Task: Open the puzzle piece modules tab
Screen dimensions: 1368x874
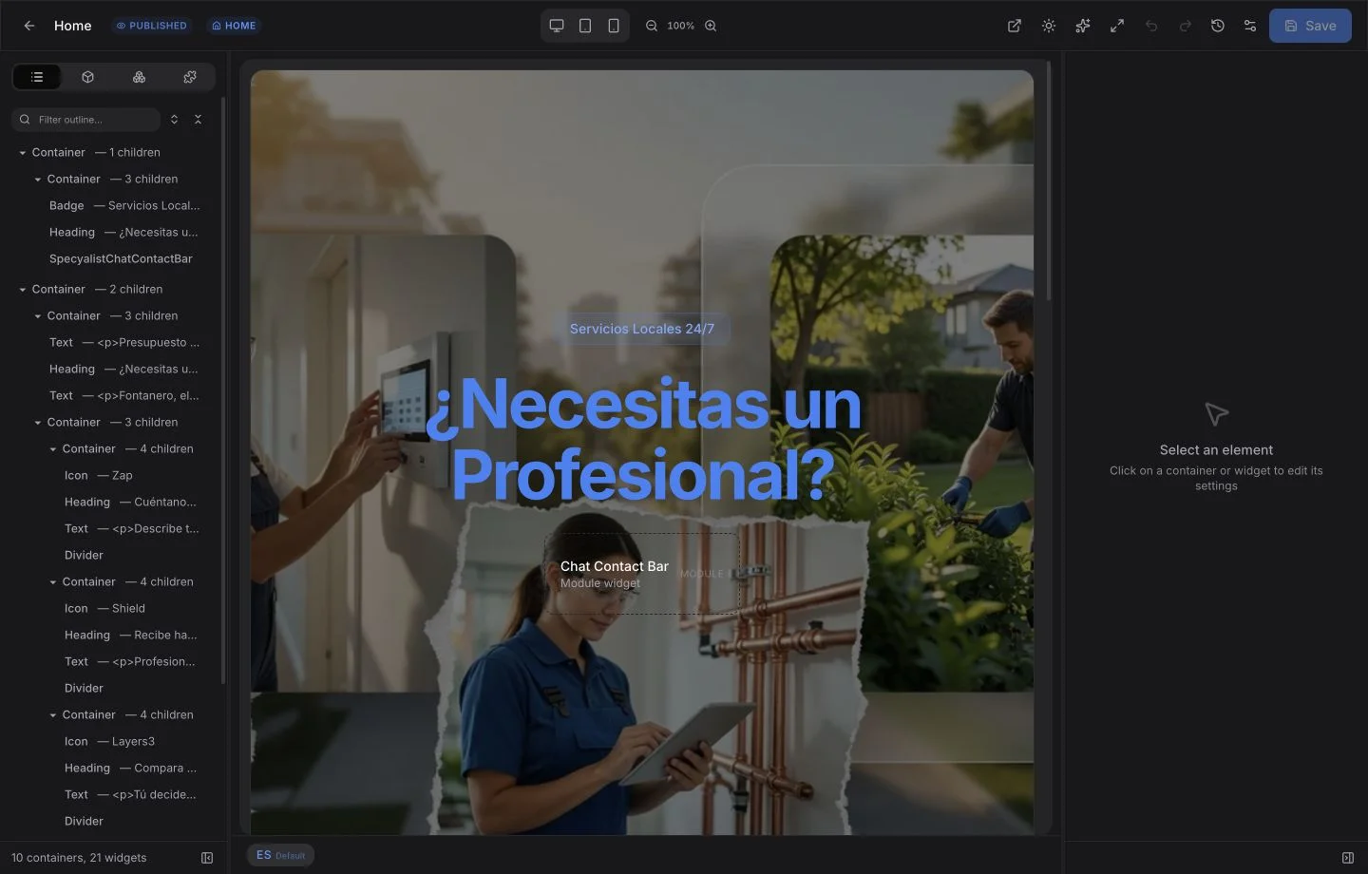Action: [x=190, y=77]
